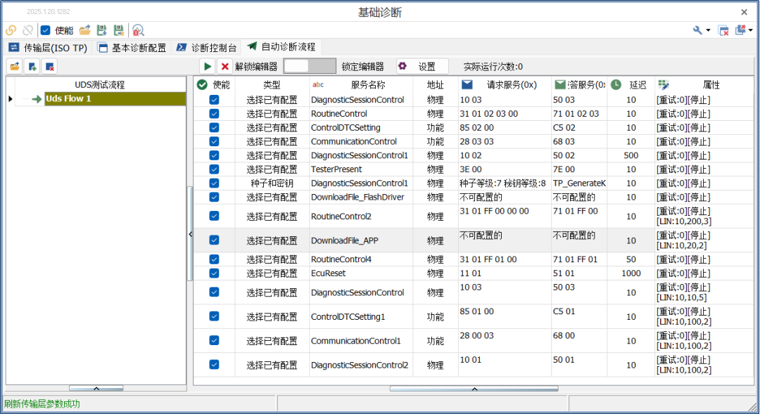Load flow via folder icon above UDS测试流程
Image resolution: width=760 pixels, height=414 pixels.
[15, 66]
